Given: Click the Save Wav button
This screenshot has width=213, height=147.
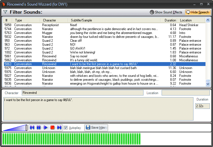Looking at the screenshot, I should click(x=96, y=128).
